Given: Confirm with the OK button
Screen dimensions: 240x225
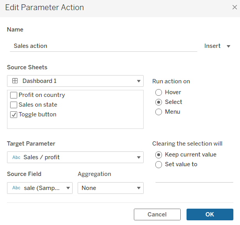Looking at the screenshot, I should point(210,214).
